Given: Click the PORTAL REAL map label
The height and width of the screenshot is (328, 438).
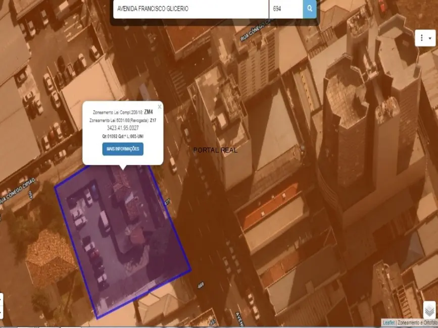Looking at the screenshot, I should click(215, 150).
